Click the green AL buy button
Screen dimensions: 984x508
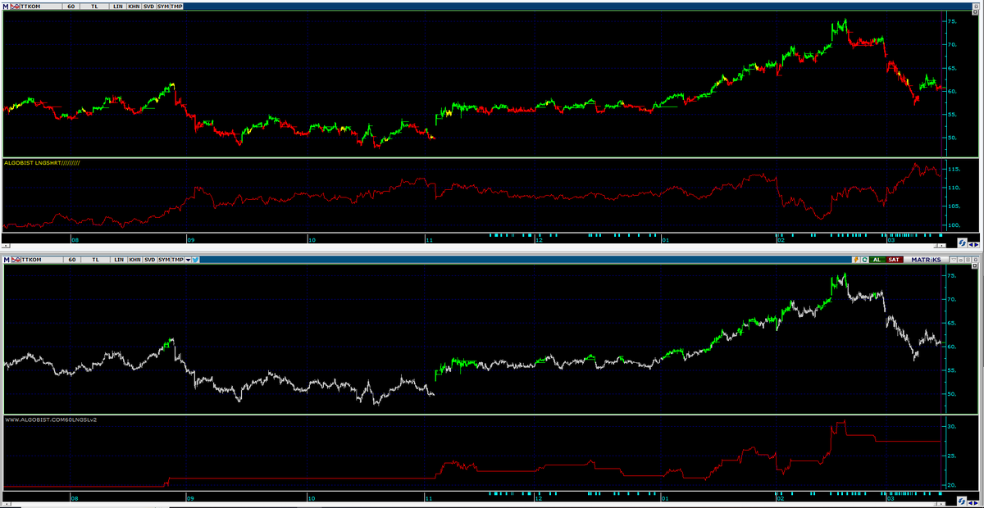877,260
